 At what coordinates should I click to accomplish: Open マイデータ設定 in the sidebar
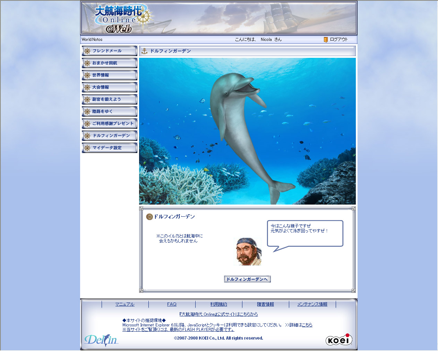pos(110,148)
